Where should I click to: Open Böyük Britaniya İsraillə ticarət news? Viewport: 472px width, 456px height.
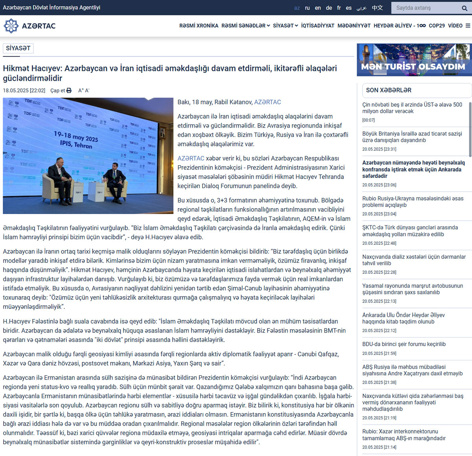pyautogui.click(x=412, y=137)
